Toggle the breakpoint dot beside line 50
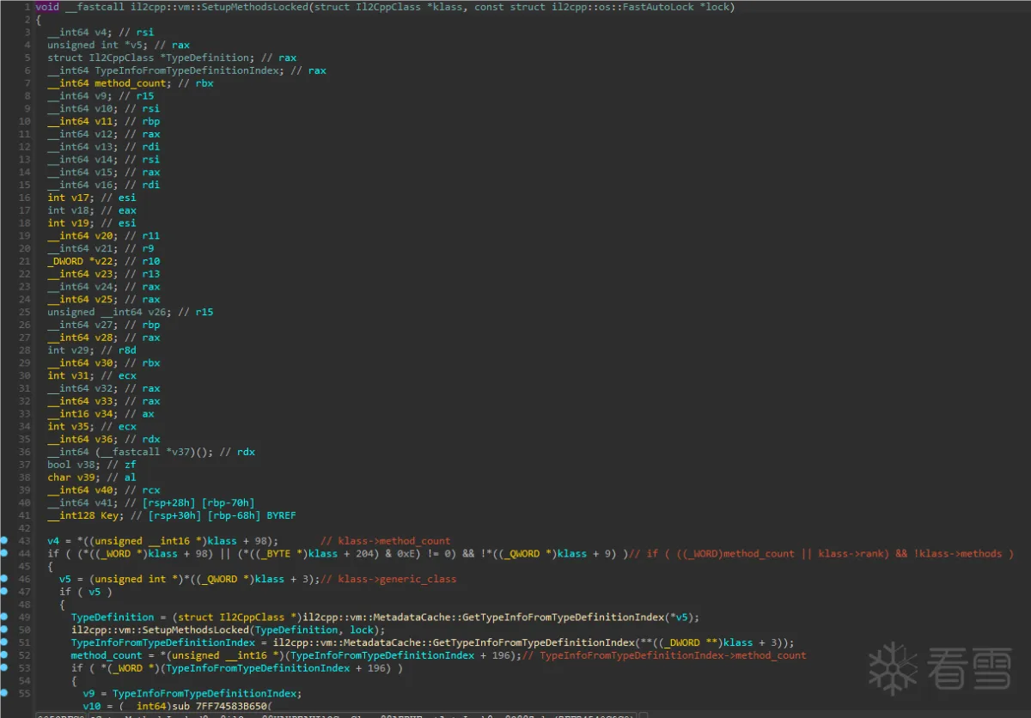The image size is (1031, 718). point(4,630)
